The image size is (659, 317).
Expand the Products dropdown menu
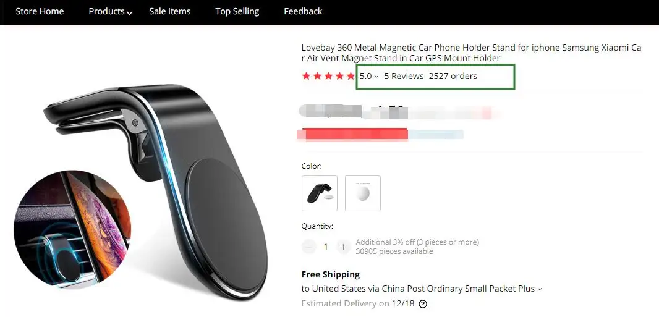(111, 12)
